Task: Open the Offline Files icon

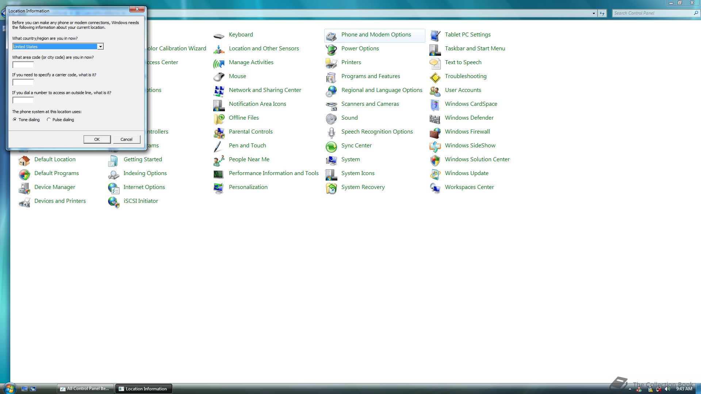Action: tap(219, 119)
